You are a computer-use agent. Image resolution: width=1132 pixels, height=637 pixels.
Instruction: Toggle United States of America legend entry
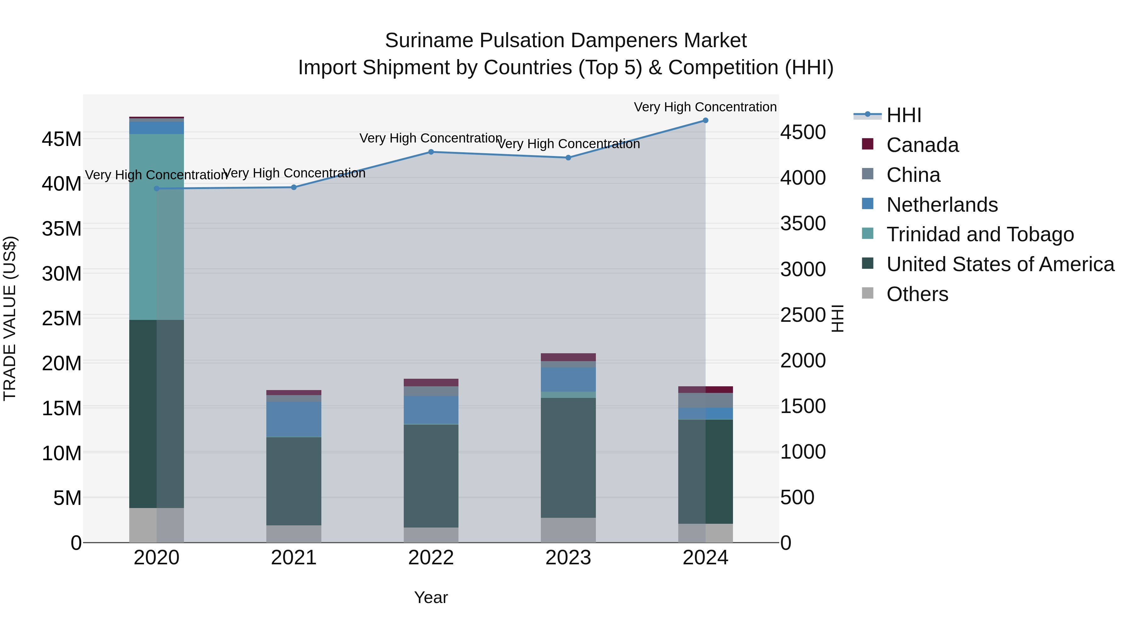(988, 264)
